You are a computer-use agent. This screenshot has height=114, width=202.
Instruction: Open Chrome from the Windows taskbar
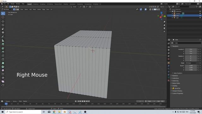(x=54, y=112)
